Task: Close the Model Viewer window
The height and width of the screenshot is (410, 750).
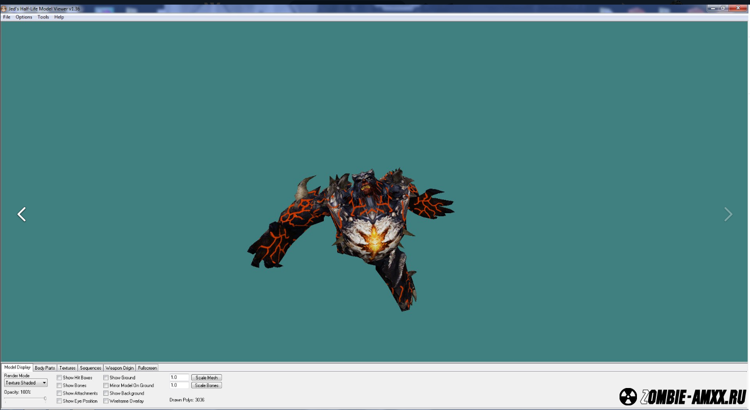Action: [x=738, y=8]
